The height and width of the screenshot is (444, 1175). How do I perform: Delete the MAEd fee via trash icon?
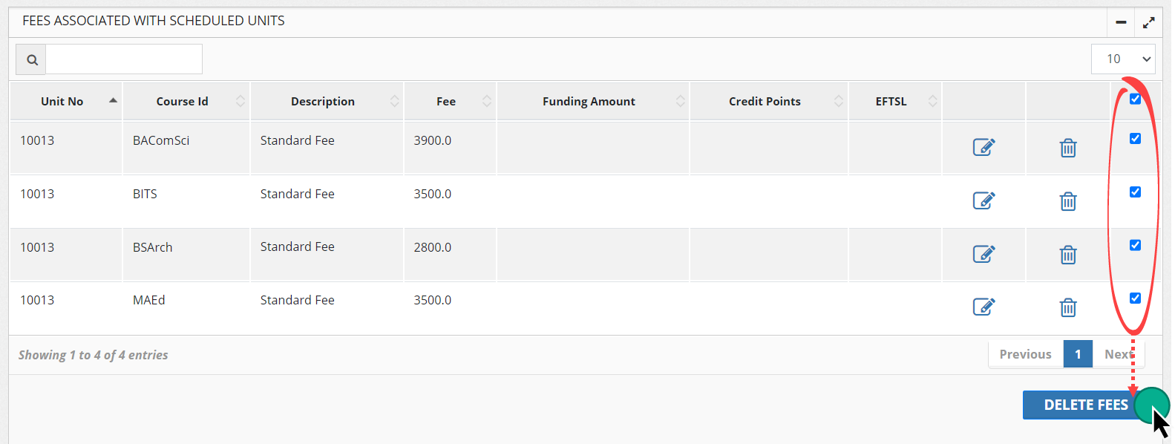click(1067, 307)
